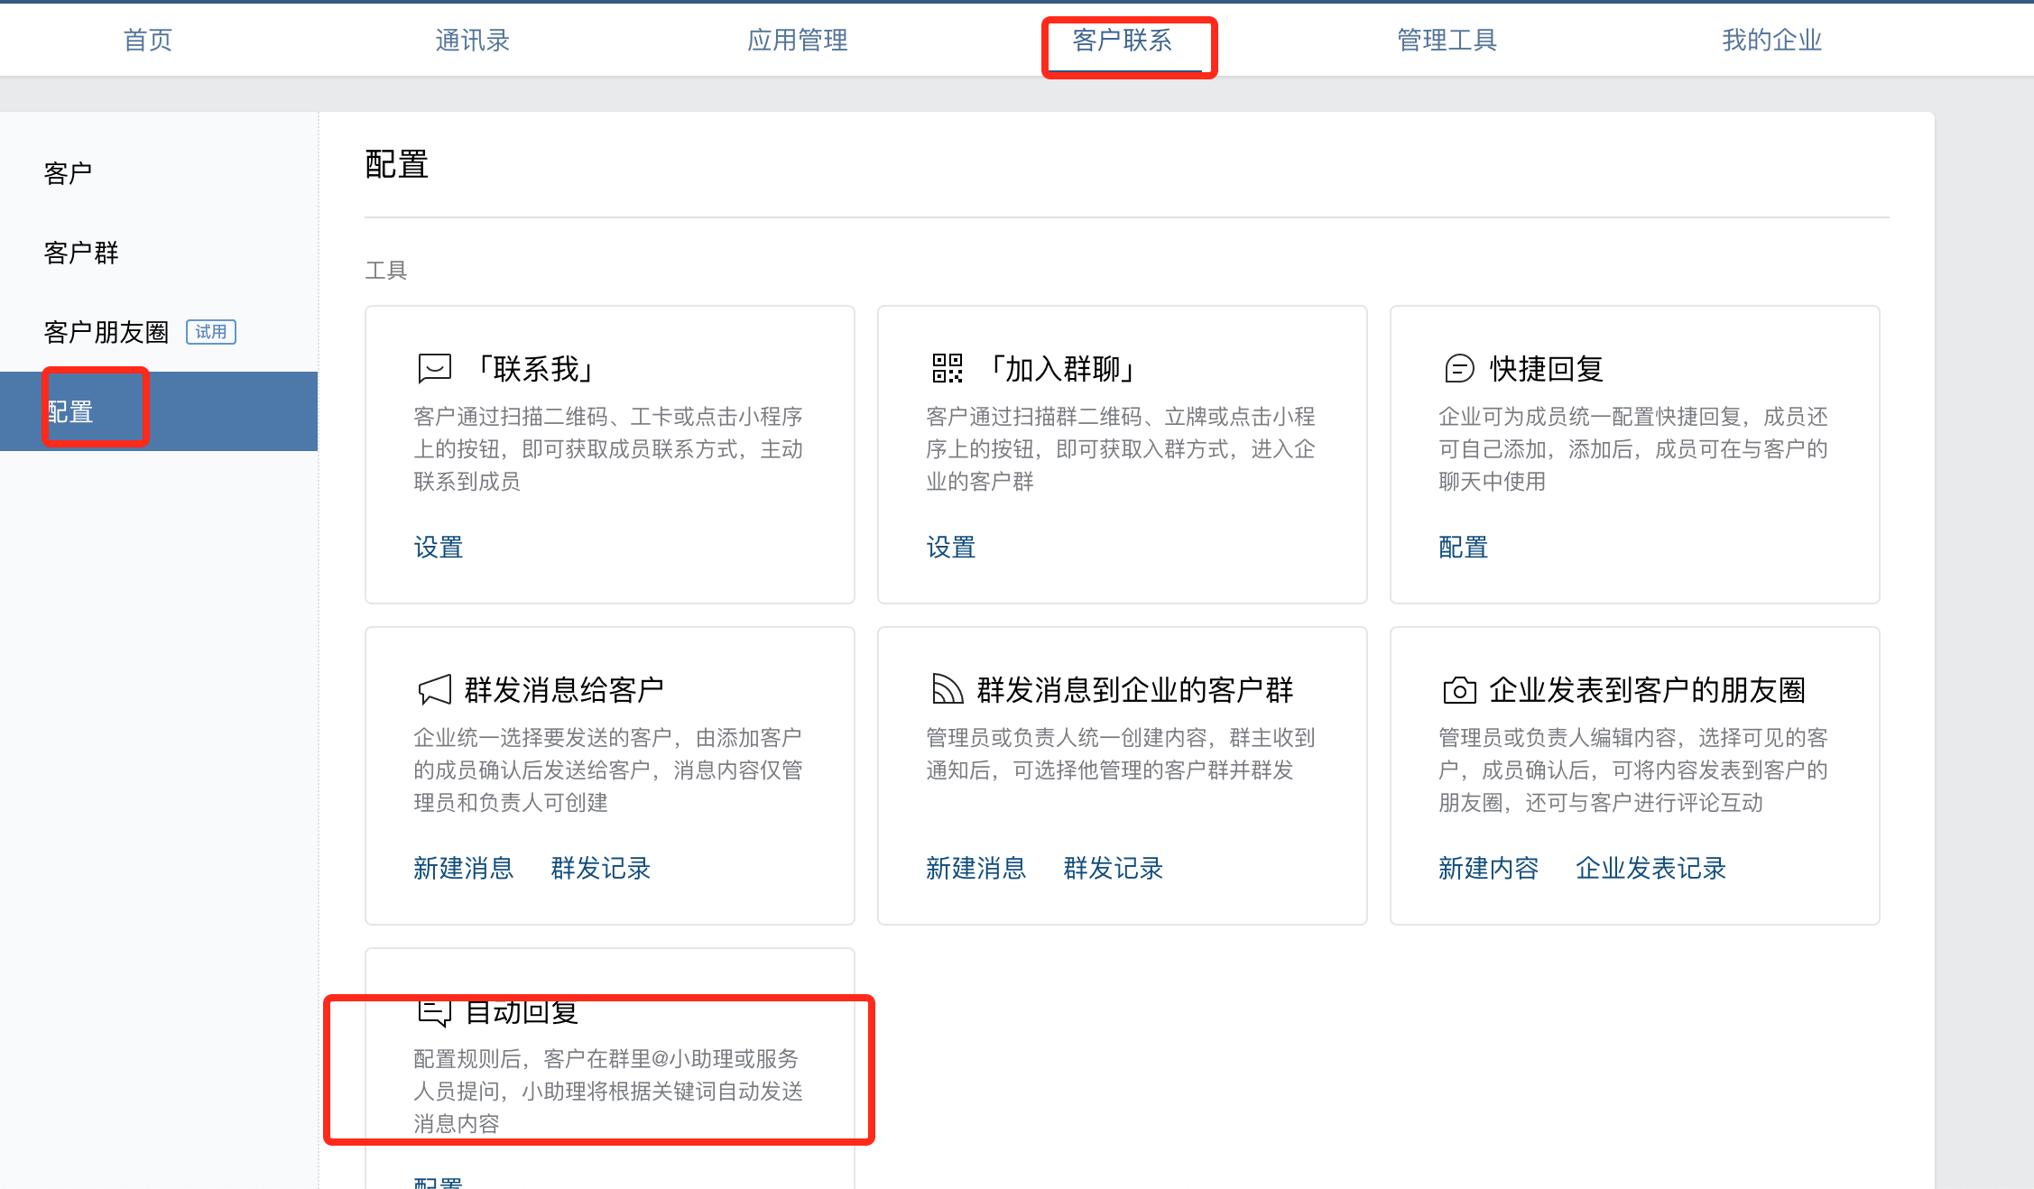Click 企业发表记录 link
This screenshot has height=1189, width=2034.
click(x=1651, y=868)
